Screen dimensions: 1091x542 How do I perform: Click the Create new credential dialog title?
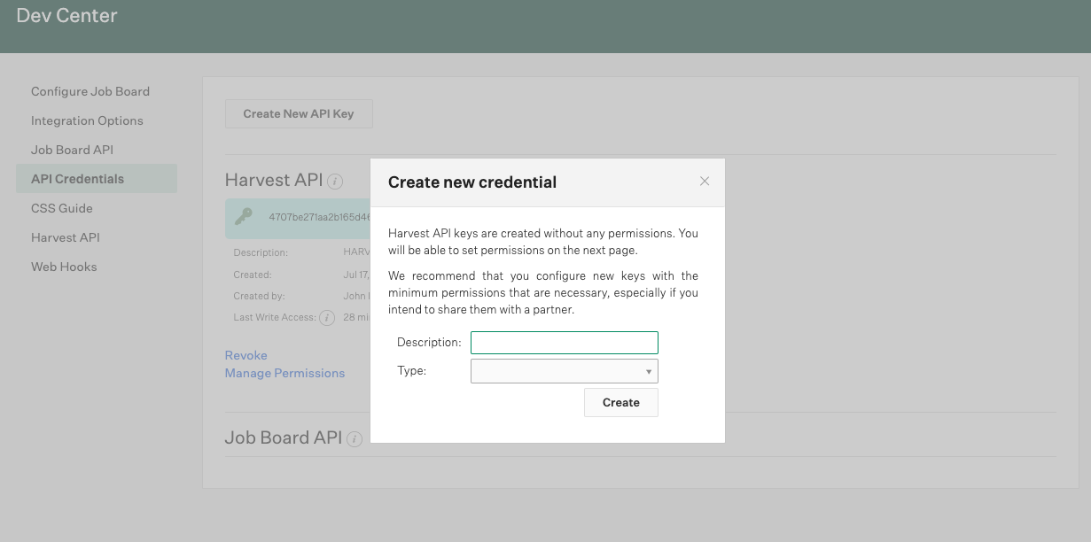tap(472, 182)
